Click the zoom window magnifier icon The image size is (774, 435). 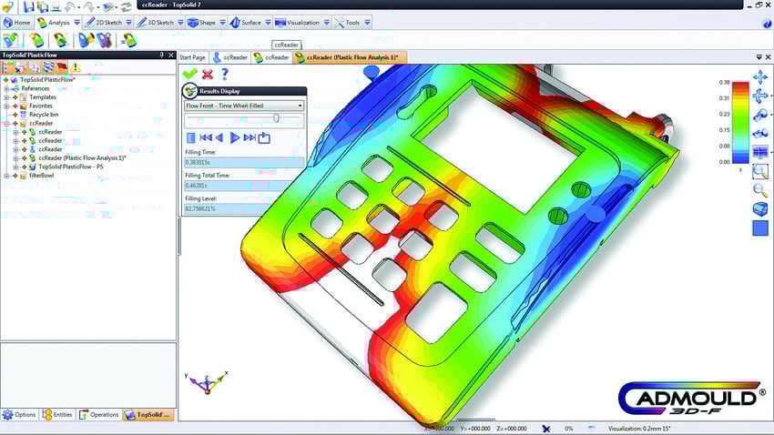pos(760,171)
